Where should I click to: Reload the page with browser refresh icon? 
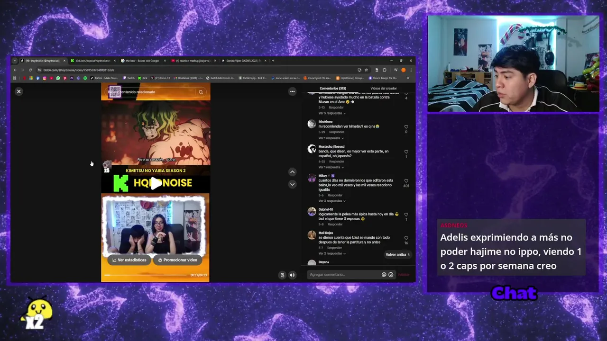pyautogui.click(x=30, y=70)
